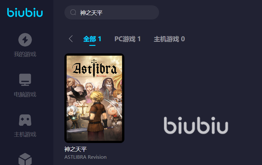This screenshot has height=165, width=262.
Task: Switch to the 全部 1 tab
Action: click(92, 39)
